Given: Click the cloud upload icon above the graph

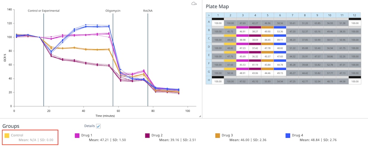Looking at the screenshot, I should [194, 4].
